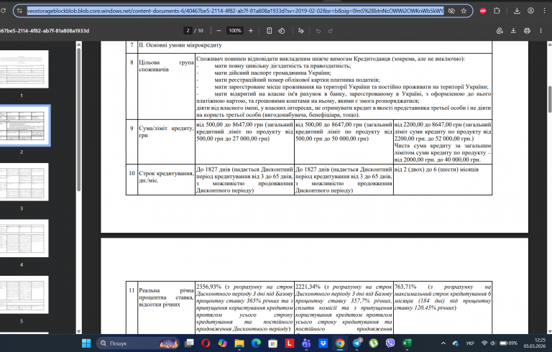Switch to Google Chrome on taskbar

(340, 343)
